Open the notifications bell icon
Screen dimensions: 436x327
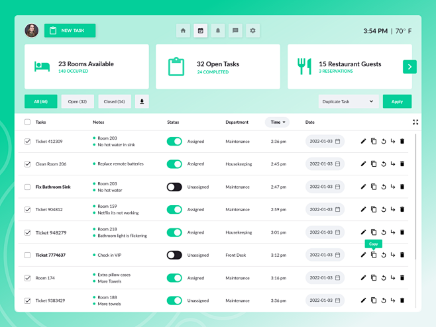[x=218, y=30]
